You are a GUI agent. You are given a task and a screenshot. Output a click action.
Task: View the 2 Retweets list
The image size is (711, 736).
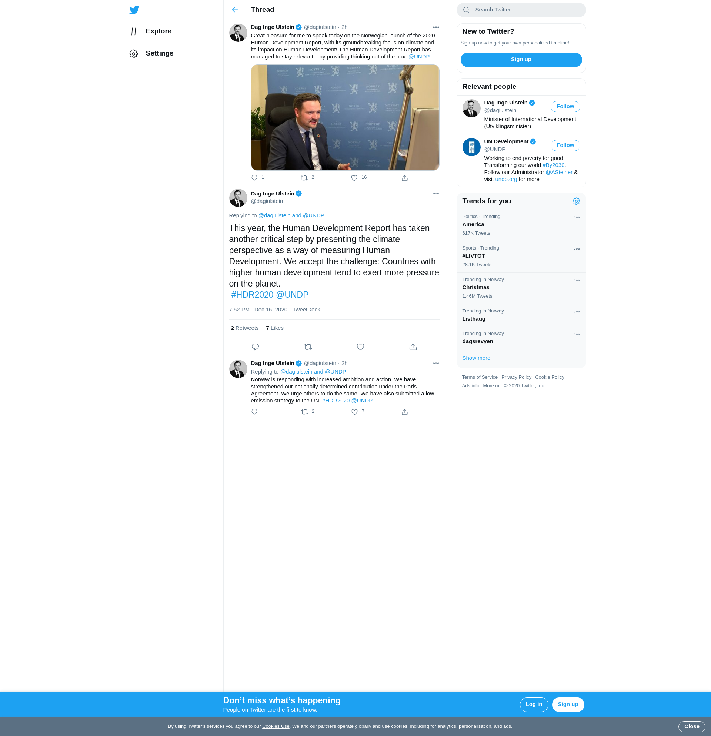click(244, 328)
